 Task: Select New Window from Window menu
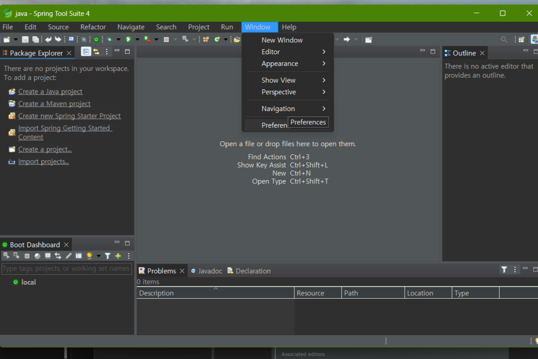[287, 40]
